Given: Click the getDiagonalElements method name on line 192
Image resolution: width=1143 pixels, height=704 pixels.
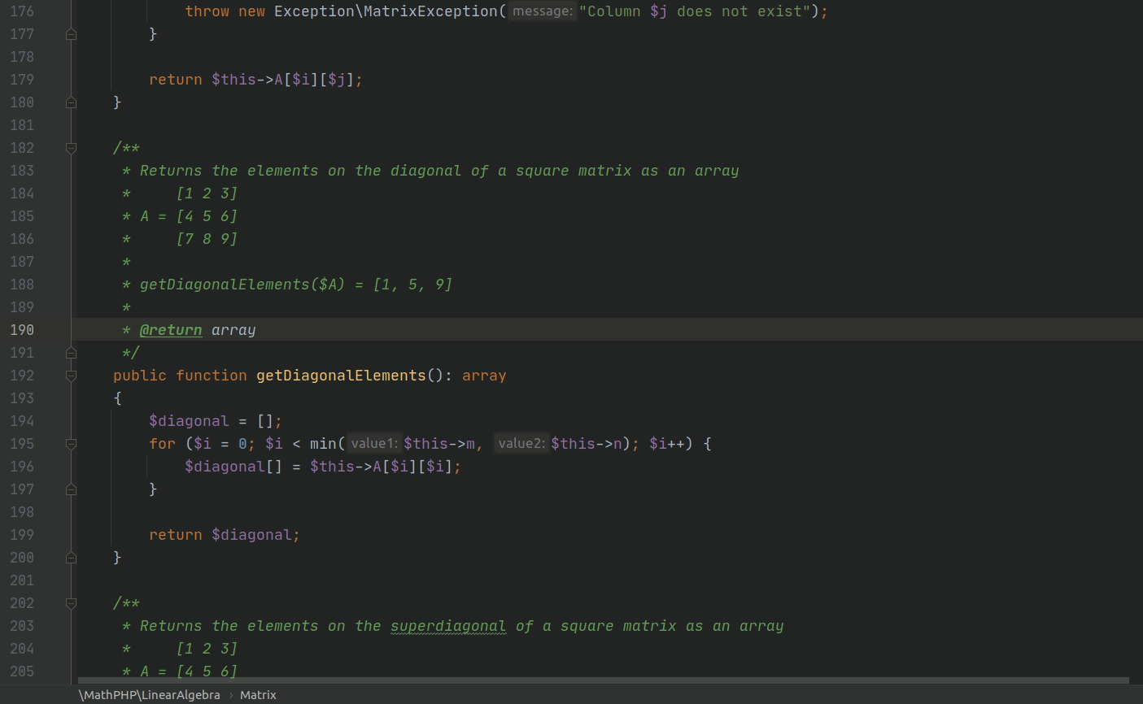Looking at the screenshot, I should (341, 376).
